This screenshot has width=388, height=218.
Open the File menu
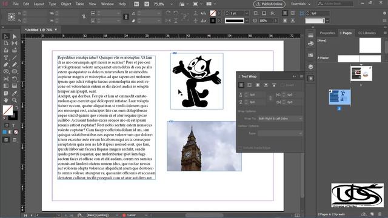pyautogui.click(x=16, y=4)
